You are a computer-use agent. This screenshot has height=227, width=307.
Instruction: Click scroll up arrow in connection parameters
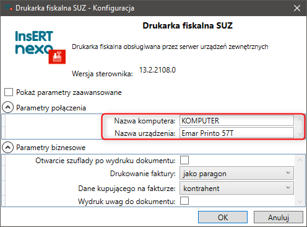point(300,120)
